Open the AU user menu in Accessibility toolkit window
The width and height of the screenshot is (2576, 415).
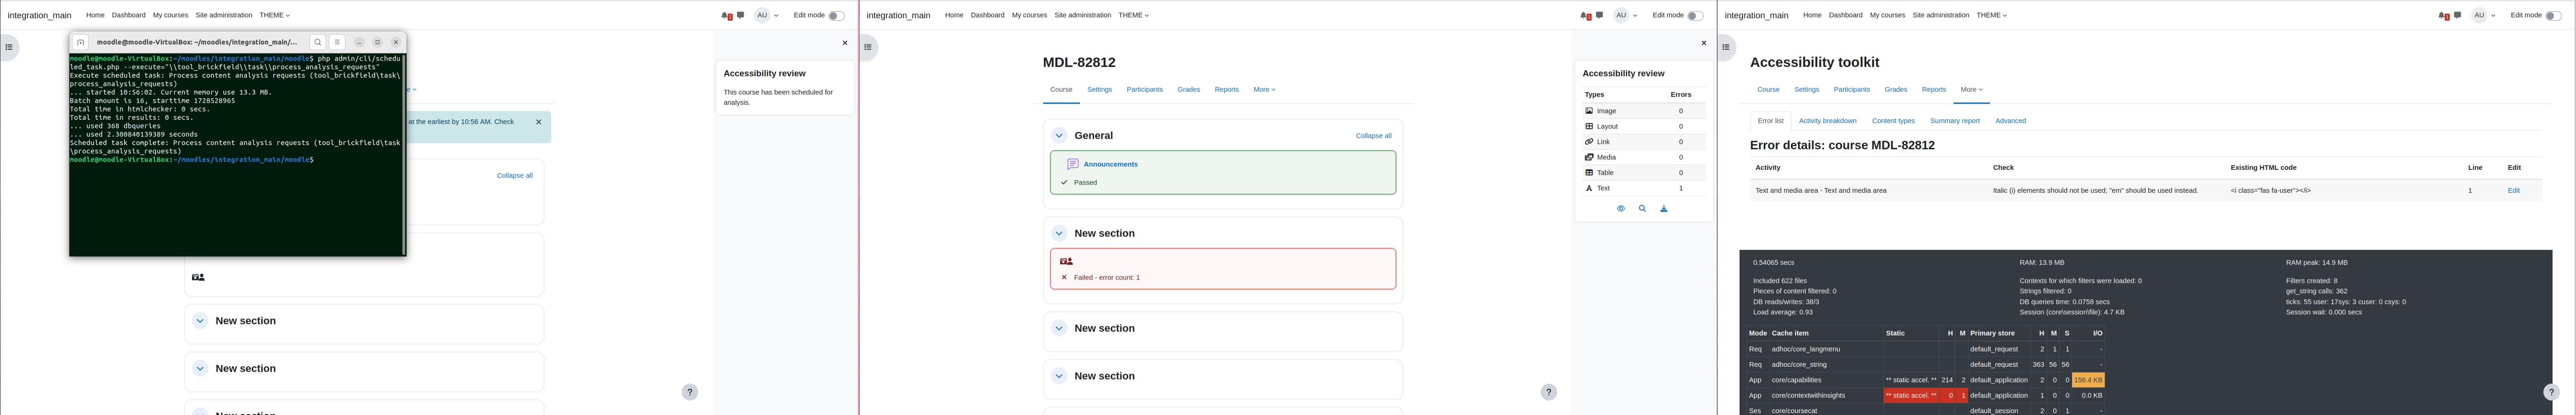point(2484,15)
